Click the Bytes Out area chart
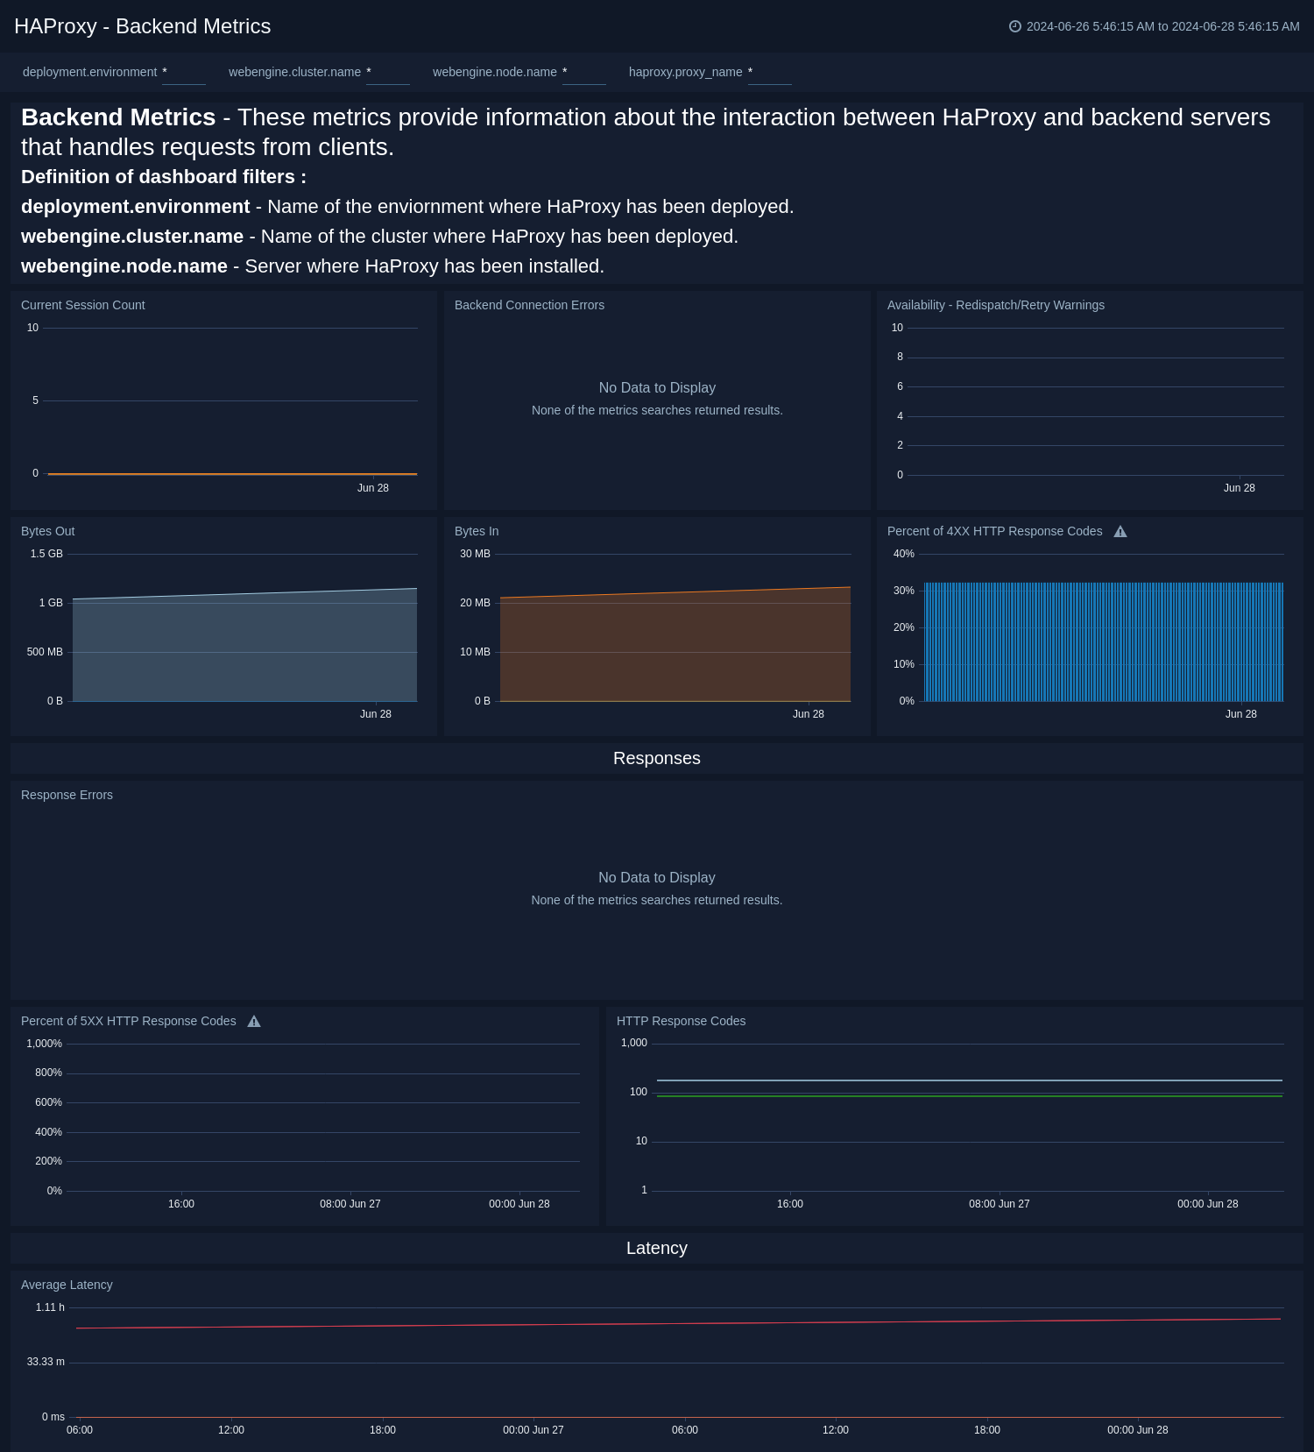The width and height of the screenshot is (1314, 1452). [x=244, y=648]
